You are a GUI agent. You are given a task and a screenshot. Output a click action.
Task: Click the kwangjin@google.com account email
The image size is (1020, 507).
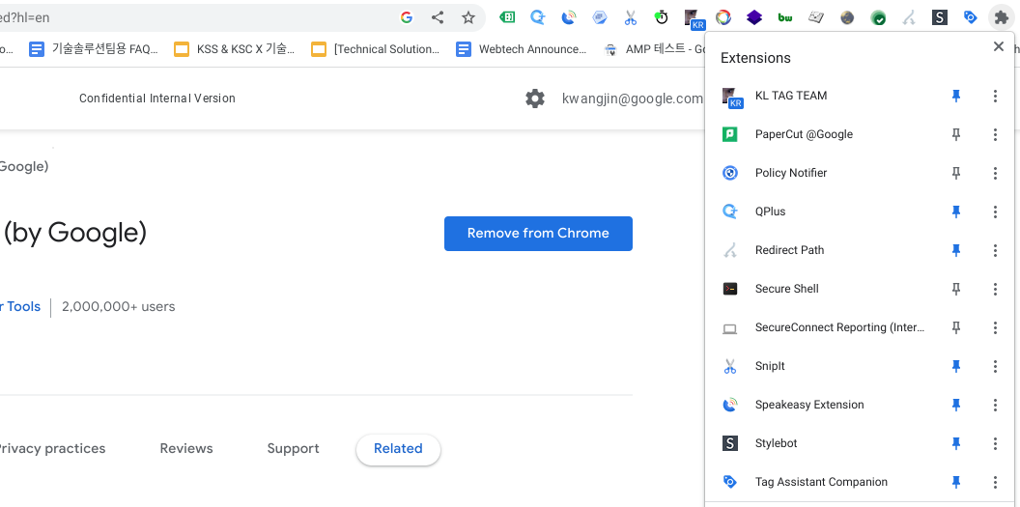pyautogui.click(x=633, y=99)
